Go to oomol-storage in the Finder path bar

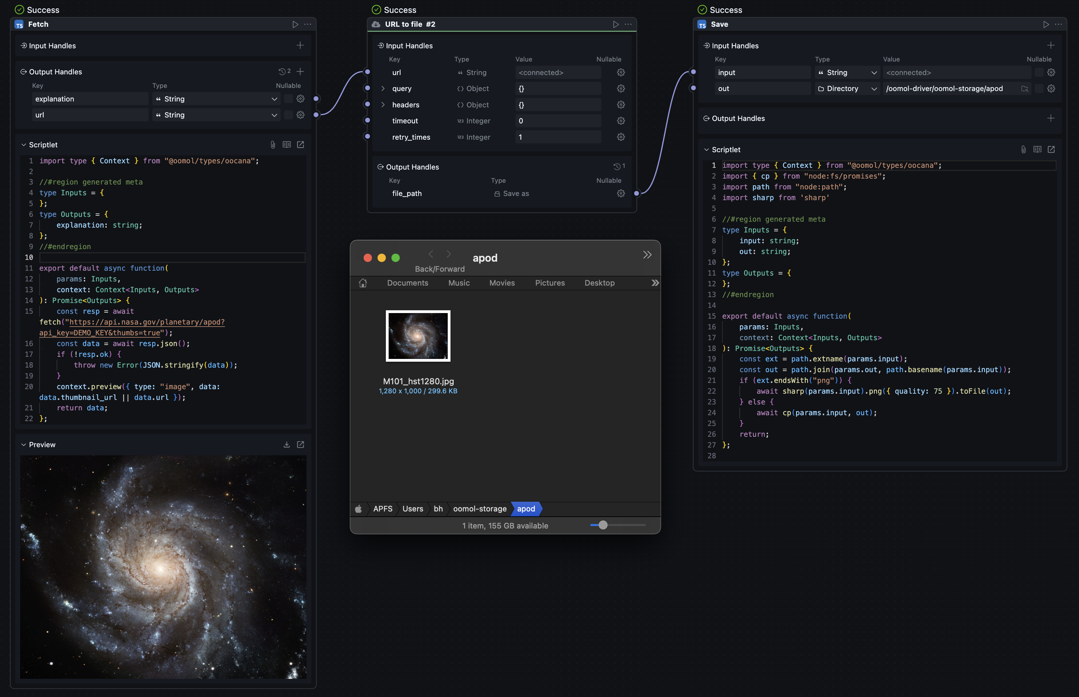tap(479, 509)
